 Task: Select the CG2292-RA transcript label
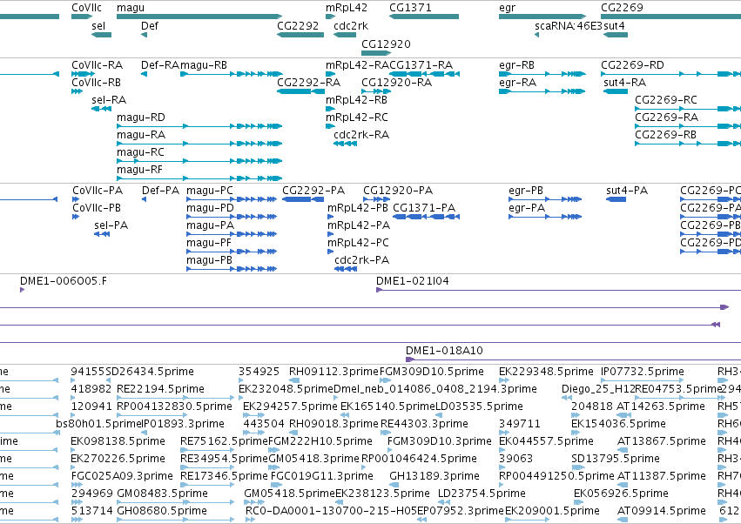click(x=308, y=83)
